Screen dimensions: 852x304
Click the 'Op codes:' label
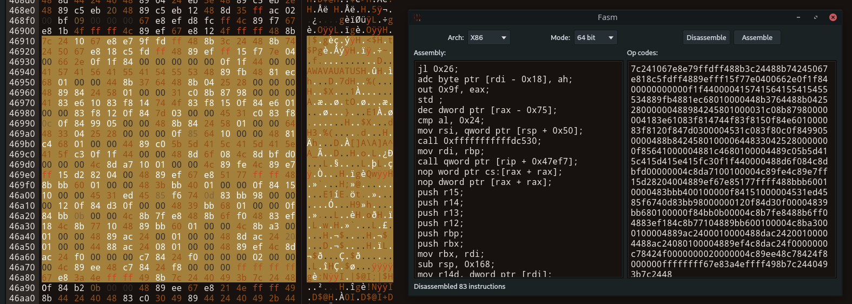pos(642,53)
